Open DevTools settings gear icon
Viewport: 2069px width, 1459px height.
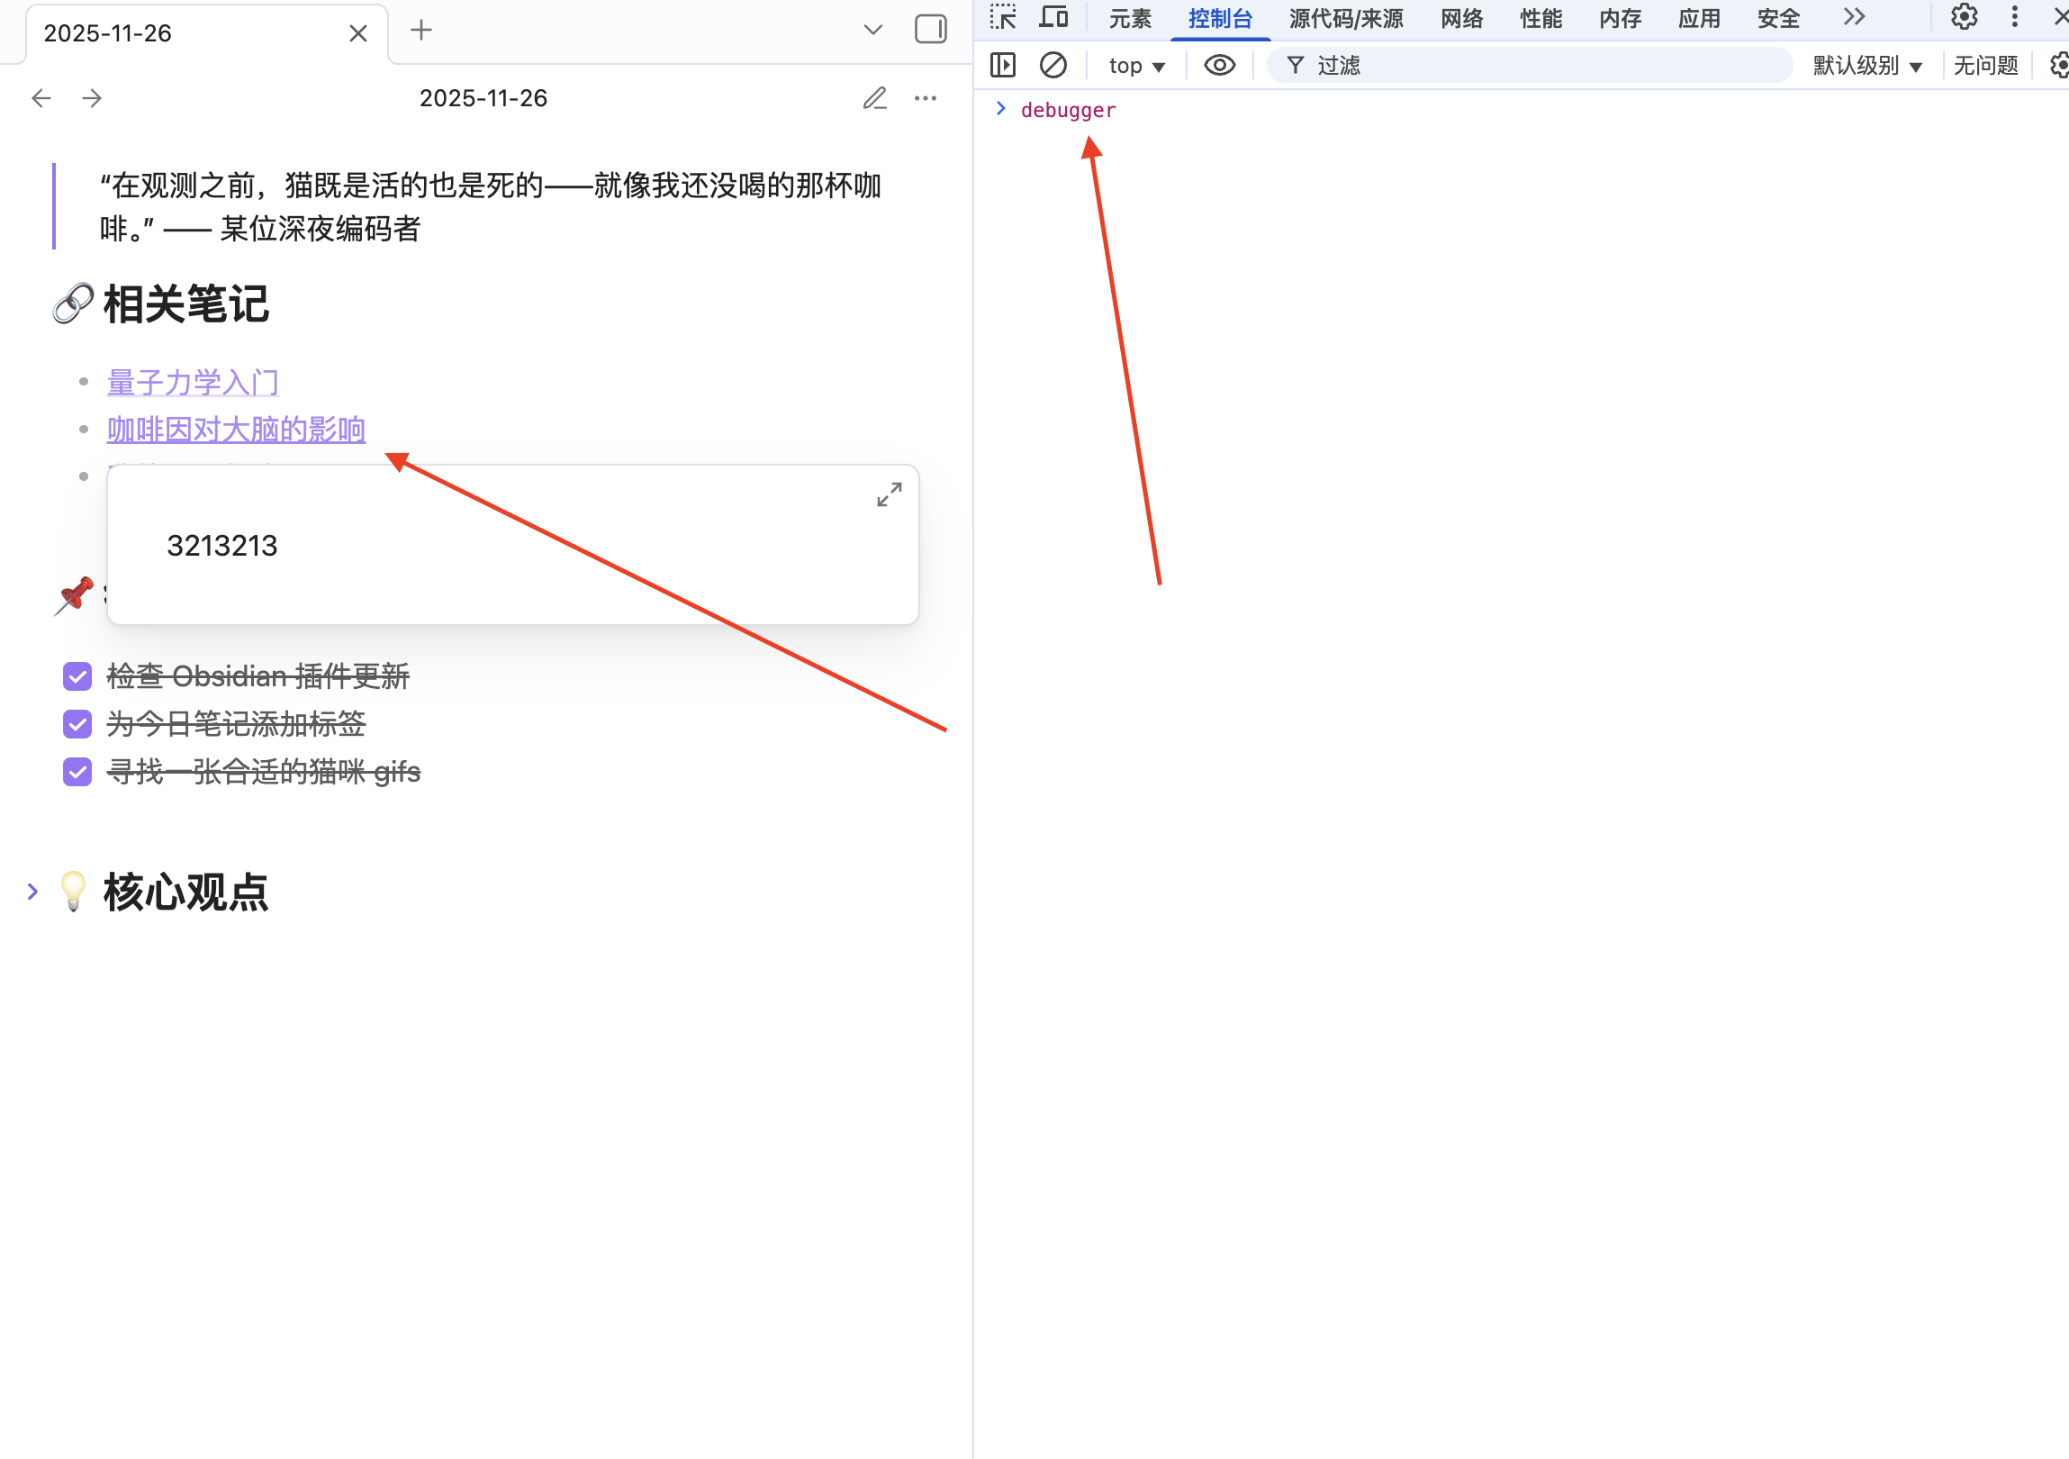[x=1964, y=18]
